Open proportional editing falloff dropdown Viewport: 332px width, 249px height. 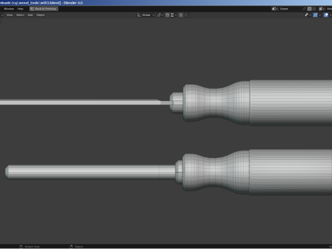click(187, 15)
